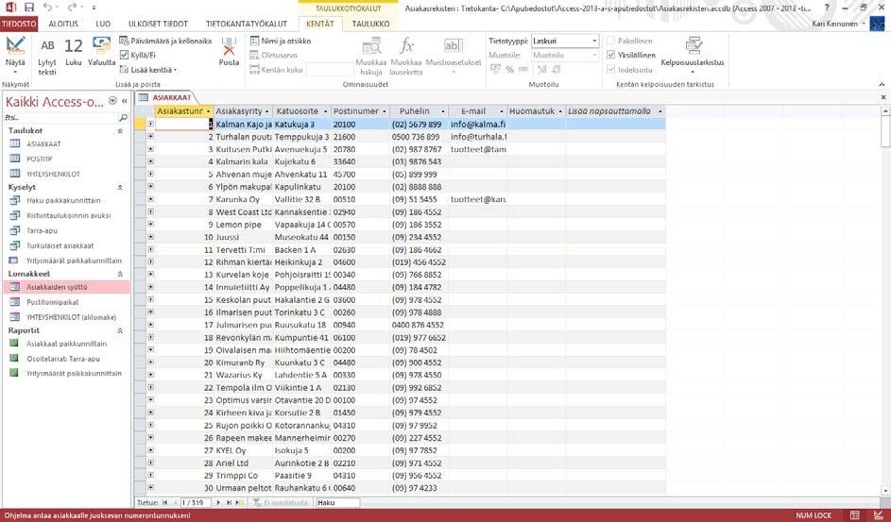
Task: Collapse the Kyselyt group
Action: [x=120, y=187]
